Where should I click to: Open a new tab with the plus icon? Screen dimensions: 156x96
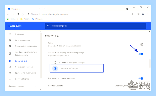pos(45,9)
